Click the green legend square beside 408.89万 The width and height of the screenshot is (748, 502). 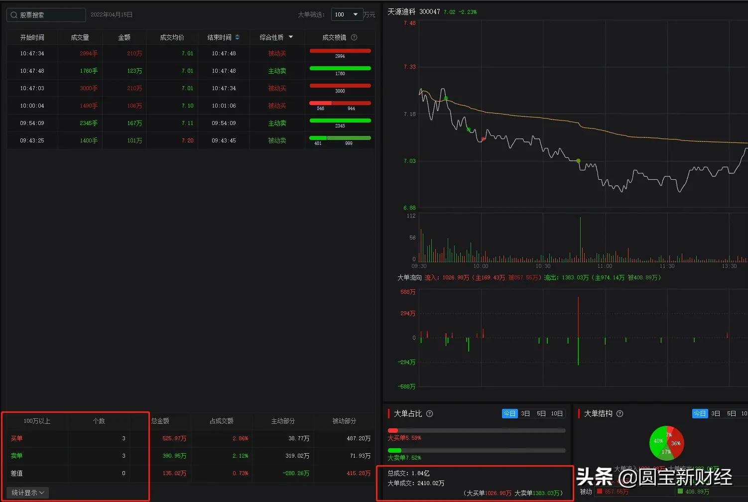(x=680, y=492)
